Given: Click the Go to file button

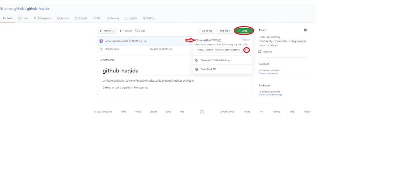Looking at the screenshot, I should (x=207, y=31).
